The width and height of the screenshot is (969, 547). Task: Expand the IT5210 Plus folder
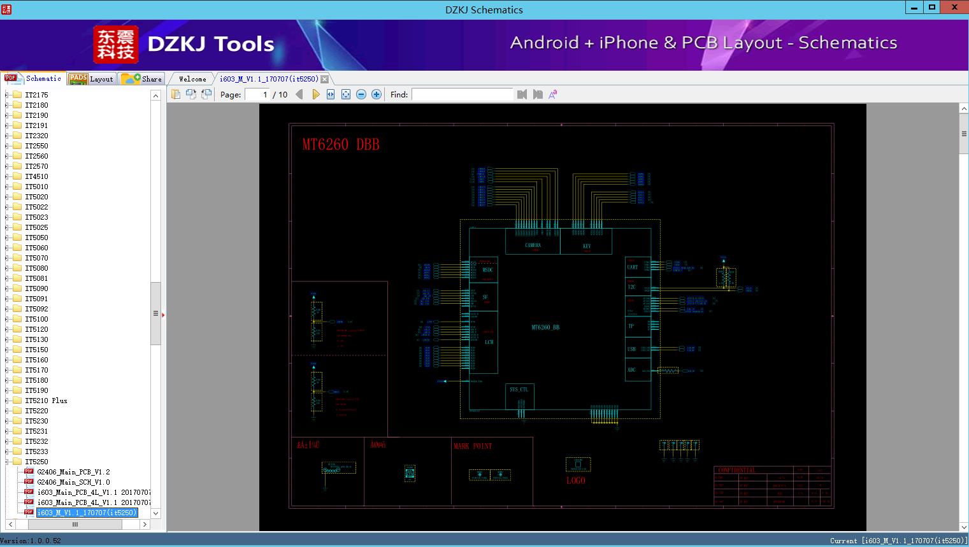click(x=7, y=401)
